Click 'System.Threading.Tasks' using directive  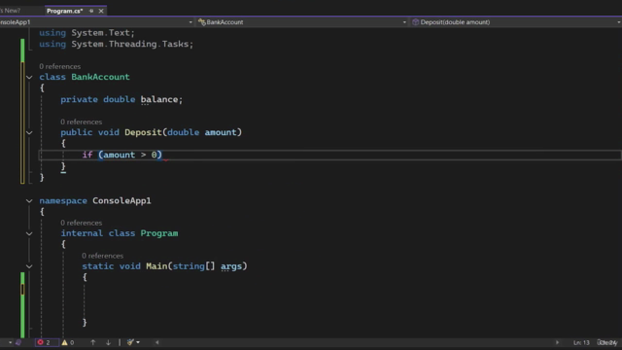click(x=130, y=44)
